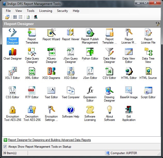The image size is (163, 158).
Task: Click the Report Designer header pencil icon
Action: [x=158, y=24]
